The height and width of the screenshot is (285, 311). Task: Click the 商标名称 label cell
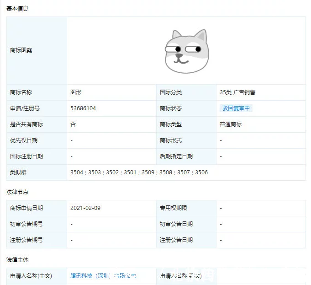37,92
